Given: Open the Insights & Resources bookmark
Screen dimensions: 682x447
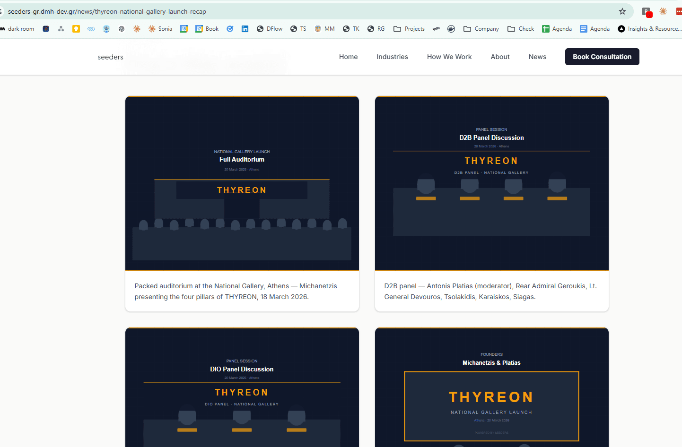Looking at the screenshot, I should click(x=649, y=29).
